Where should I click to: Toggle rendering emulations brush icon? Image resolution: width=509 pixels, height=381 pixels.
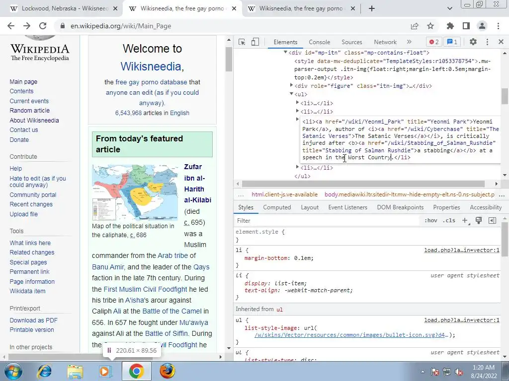pos(479,221)
